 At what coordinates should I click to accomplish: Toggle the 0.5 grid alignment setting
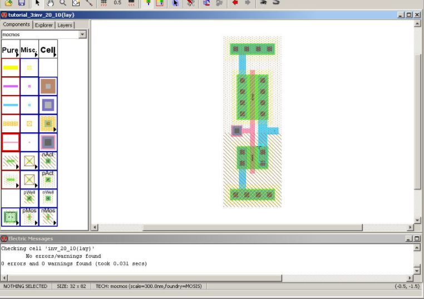117,3
